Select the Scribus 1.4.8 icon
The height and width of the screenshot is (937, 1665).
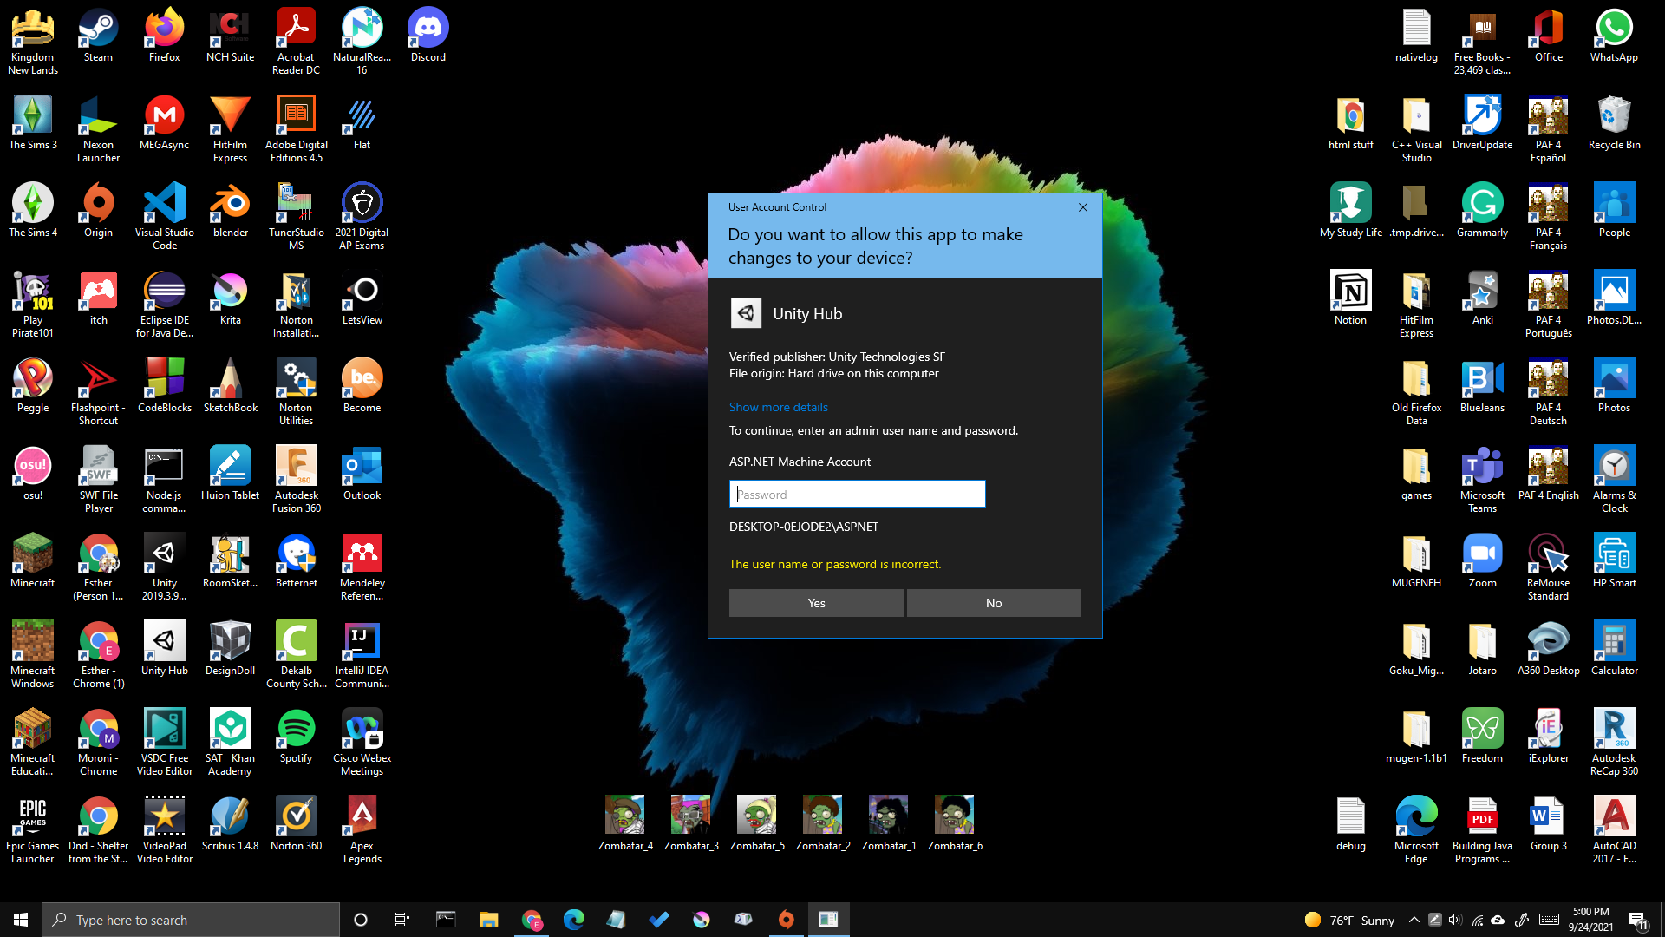click(x=231, y=824)
